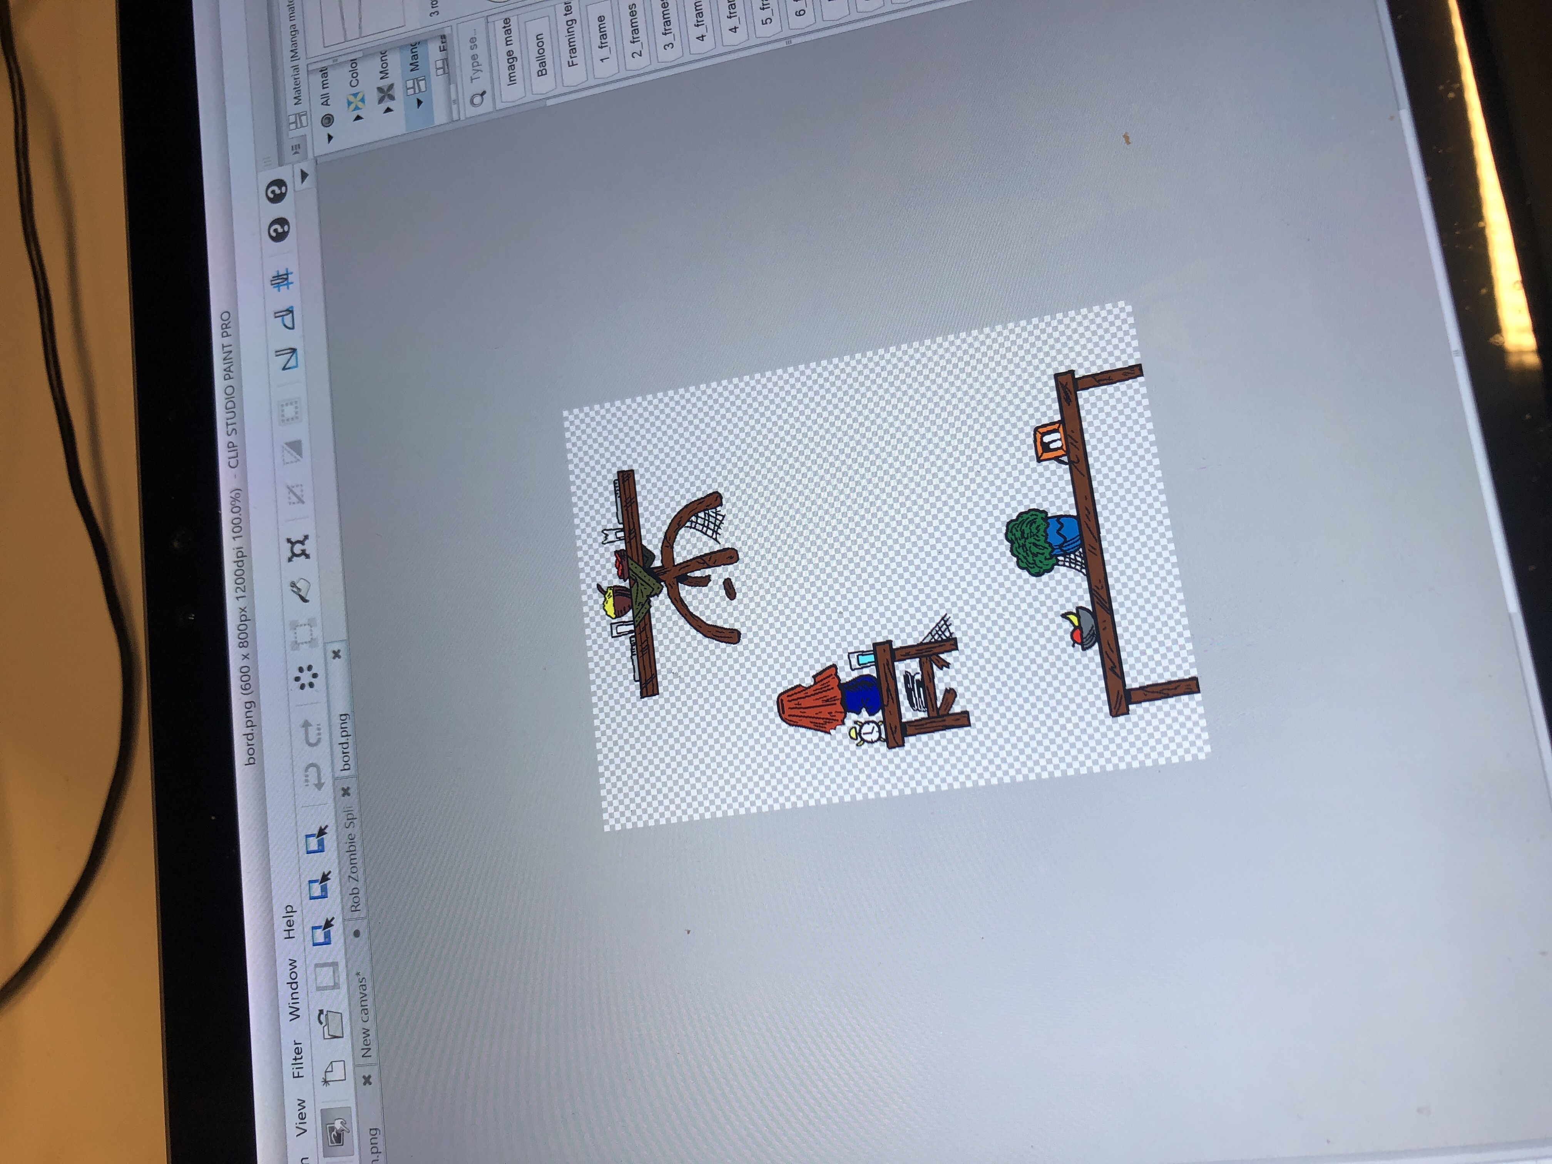Image resolution: width=1552 pixels, height=1164 pixels.
Task: Close the Rob Zombie Spl tab
Action: (x=346, y=791)
